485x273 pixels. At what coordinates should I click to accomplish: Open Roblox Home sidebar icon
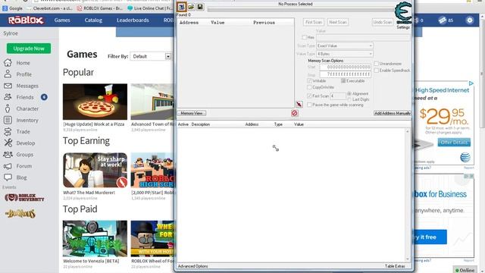click(8, 62)
